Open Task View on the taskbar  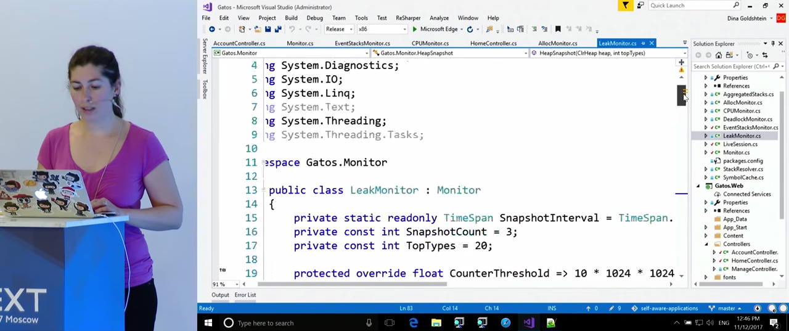pyautogui.click(x=390, y=322)
